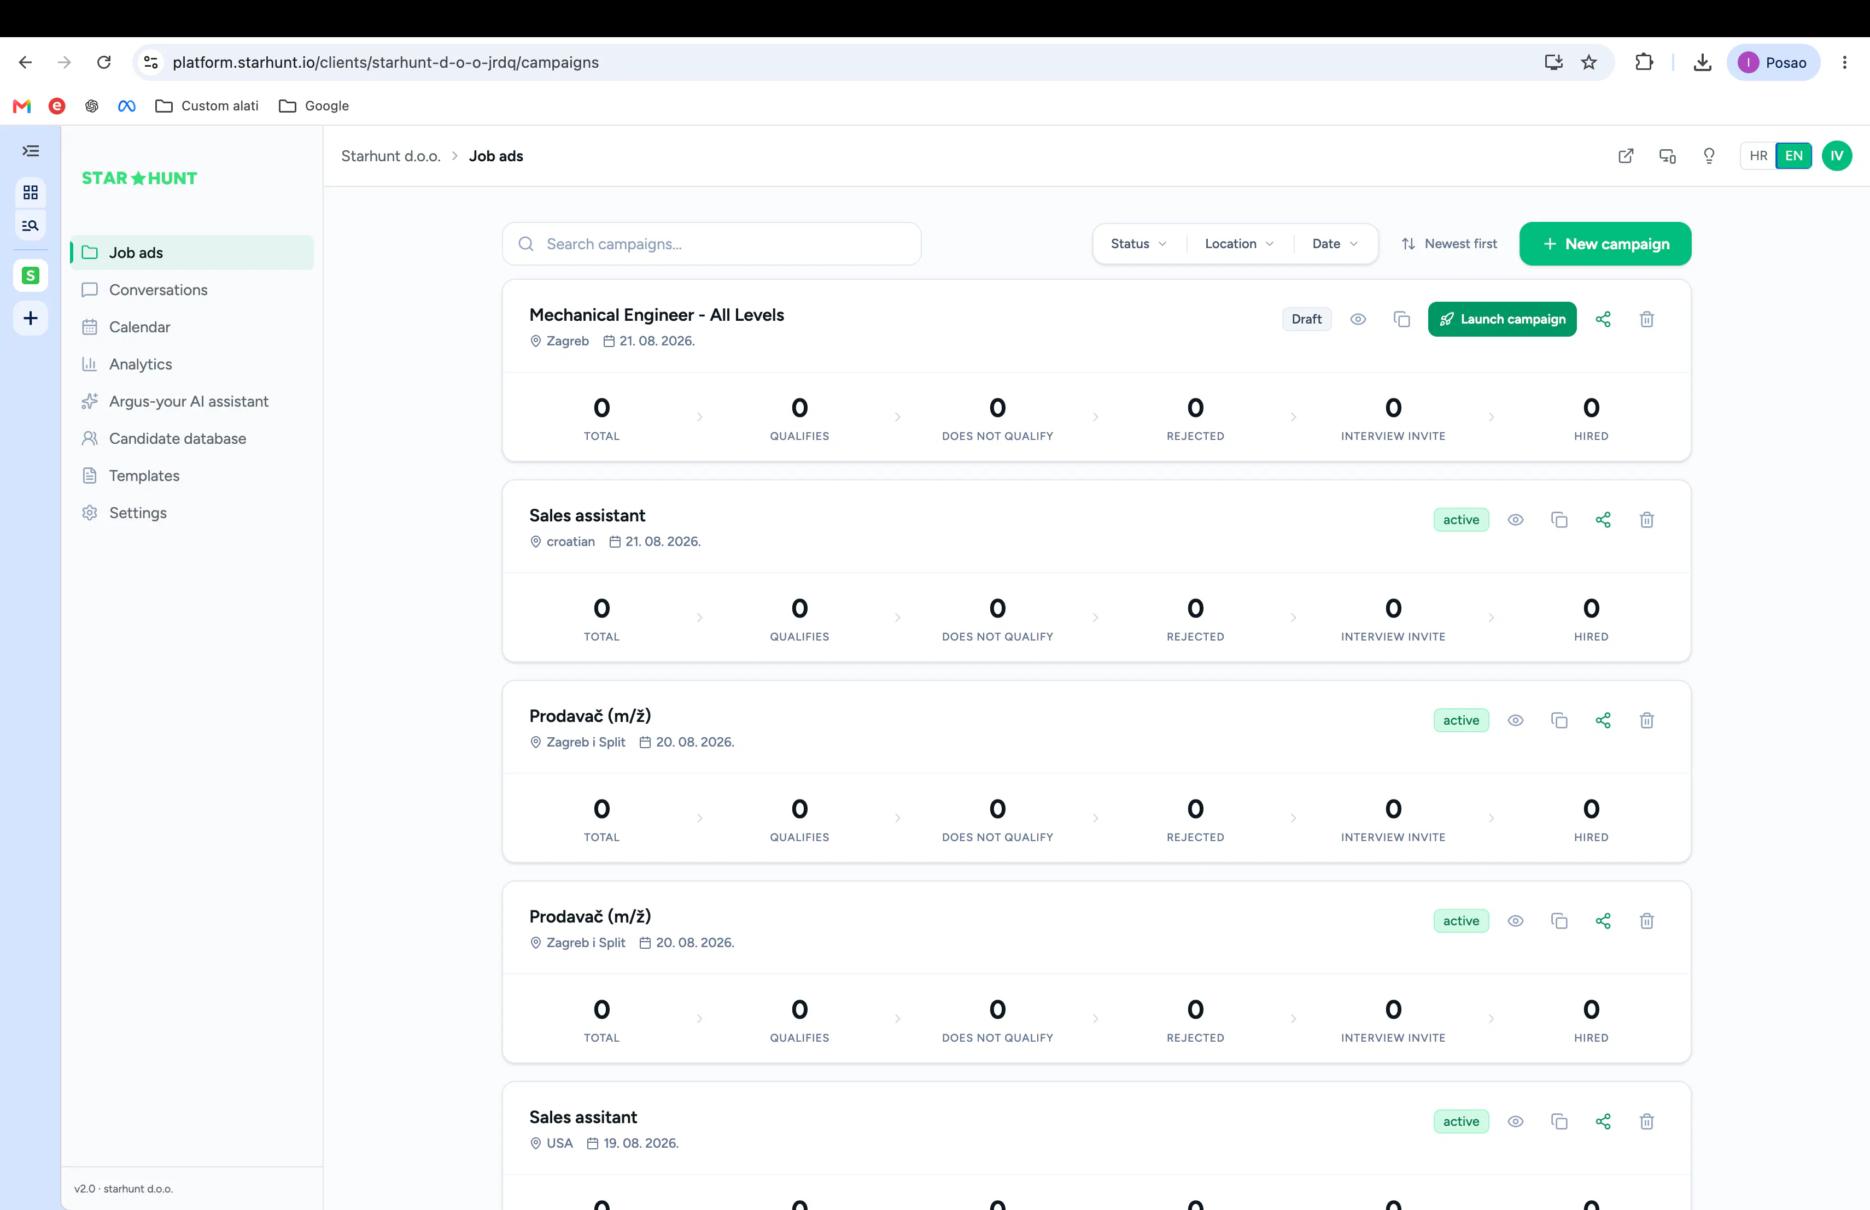Focus the Search campaigns field
Screen dimensions: 1870x1210
pyautogui.click(x=712, y=244)
